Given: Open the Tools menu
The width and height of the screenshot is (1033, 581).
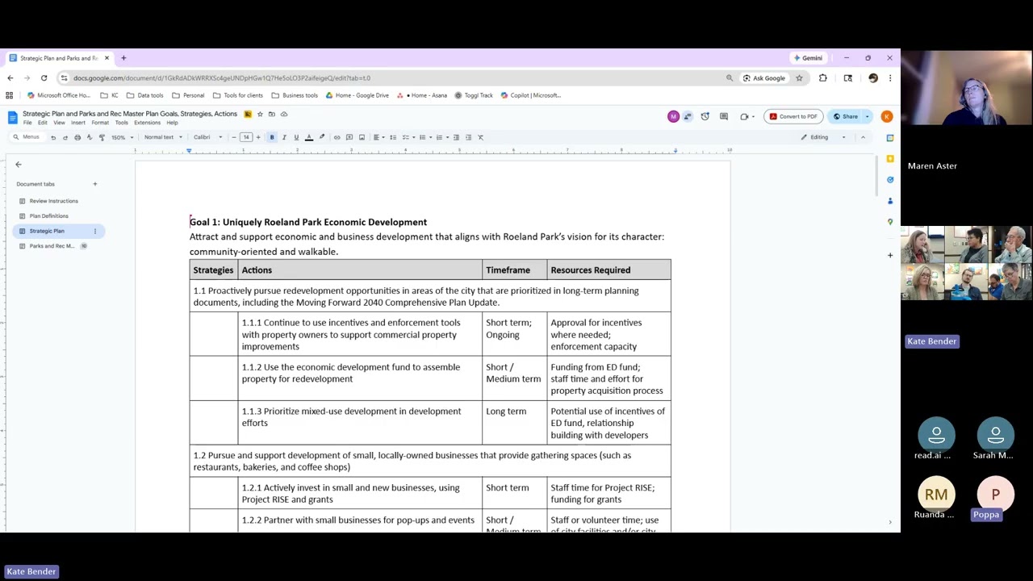Looking at the screenshot, I should [121, 123].
